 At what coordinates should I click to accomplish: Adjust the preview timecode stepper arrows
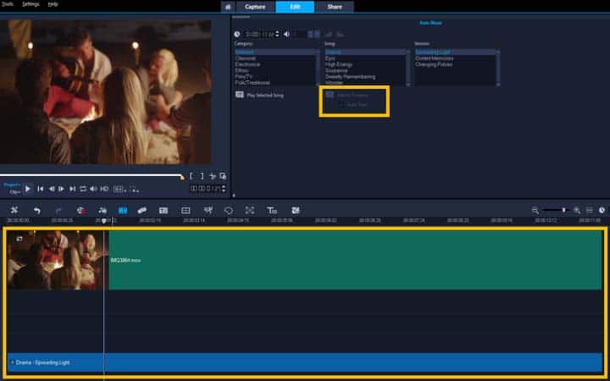pyautogui.click(x=224, y=189)
